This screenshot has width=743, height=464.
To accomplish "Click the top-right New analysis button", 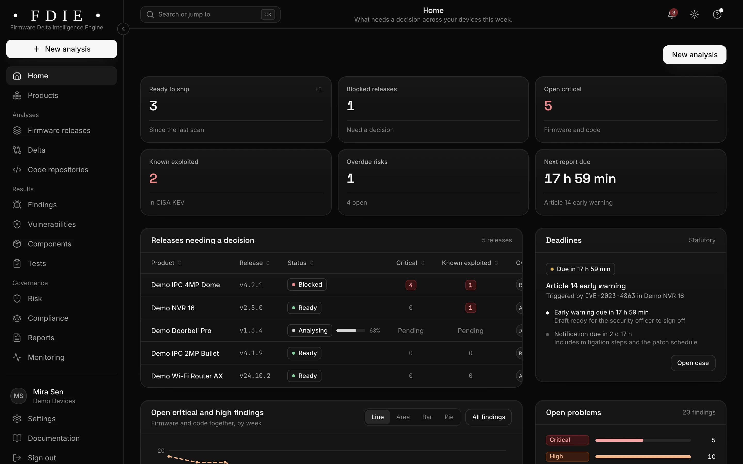I will (x=694, y=55).
